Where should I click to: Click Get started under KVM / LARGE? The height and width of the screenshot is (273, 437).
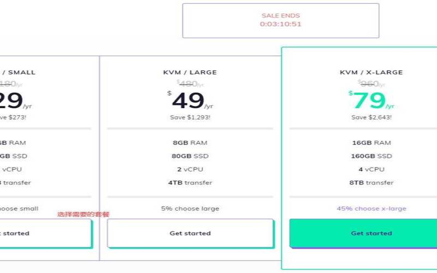coord(190,233)
